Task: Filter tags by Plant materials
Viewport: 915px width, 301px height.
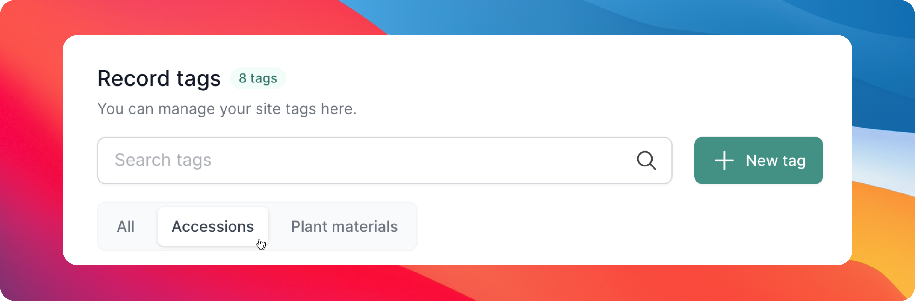Action: click(x=344, y=226)
